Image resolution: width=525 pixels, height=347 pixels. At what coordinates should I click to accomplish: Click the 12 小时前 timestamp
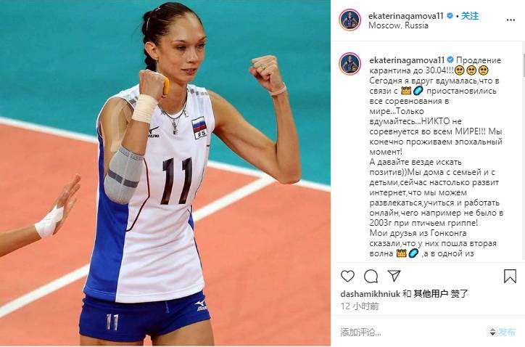click(360, 306)
